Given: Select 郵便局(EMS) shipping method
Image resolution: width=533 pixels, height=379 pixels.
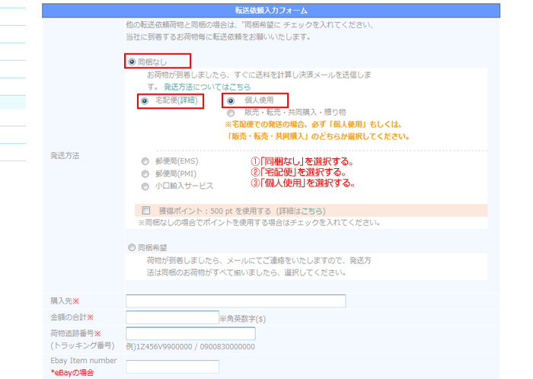Looking at the screenshot, I should coord(145,161).
